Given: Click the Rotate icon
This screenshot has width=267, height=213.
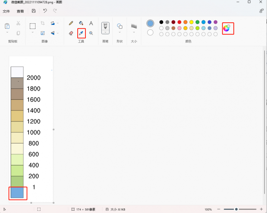Looking at the screenshot, I should [x=52, y=23].
